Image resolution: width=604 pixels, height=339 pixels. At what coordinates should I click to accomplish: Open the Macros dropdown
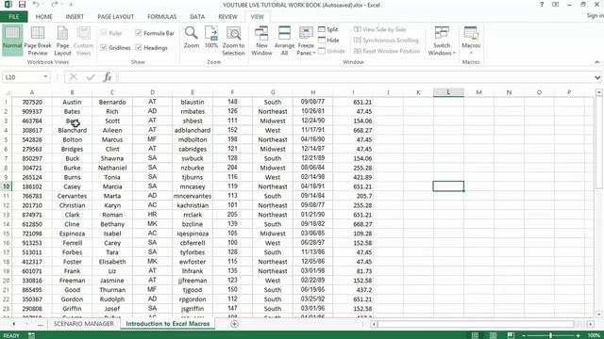tap(471, 49)
